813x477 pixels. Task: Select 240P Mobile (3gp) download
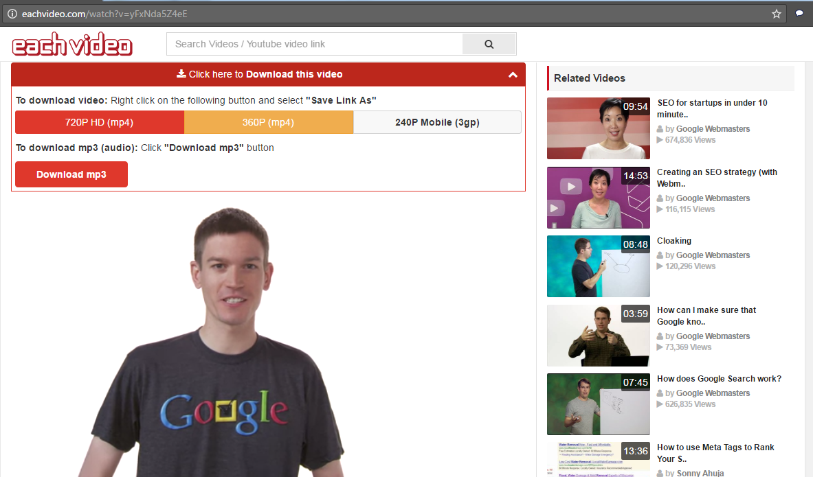pyautogui.click(x=437, y=122)
